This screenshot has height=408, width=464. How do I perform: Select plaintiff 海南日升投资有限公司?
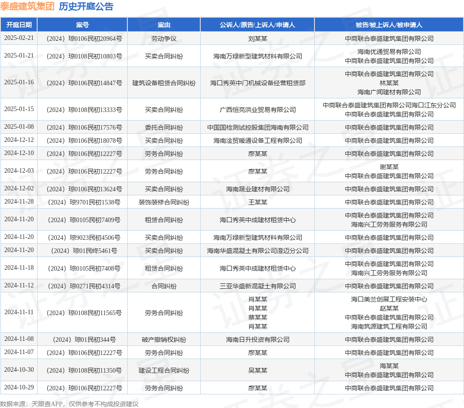click(257, 340)
